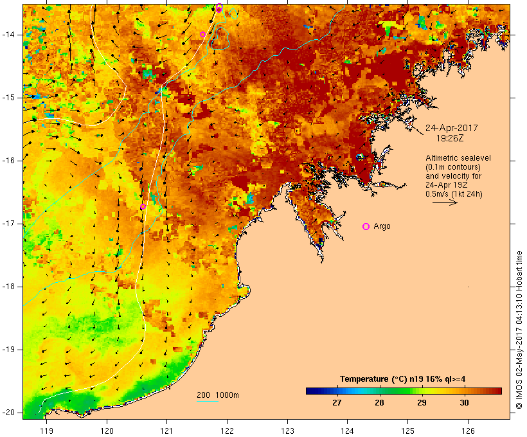This screenshot has width=527, height=437.
Task: Click the "0.5m/s (1kt 24h)" text
Action: 454,194
